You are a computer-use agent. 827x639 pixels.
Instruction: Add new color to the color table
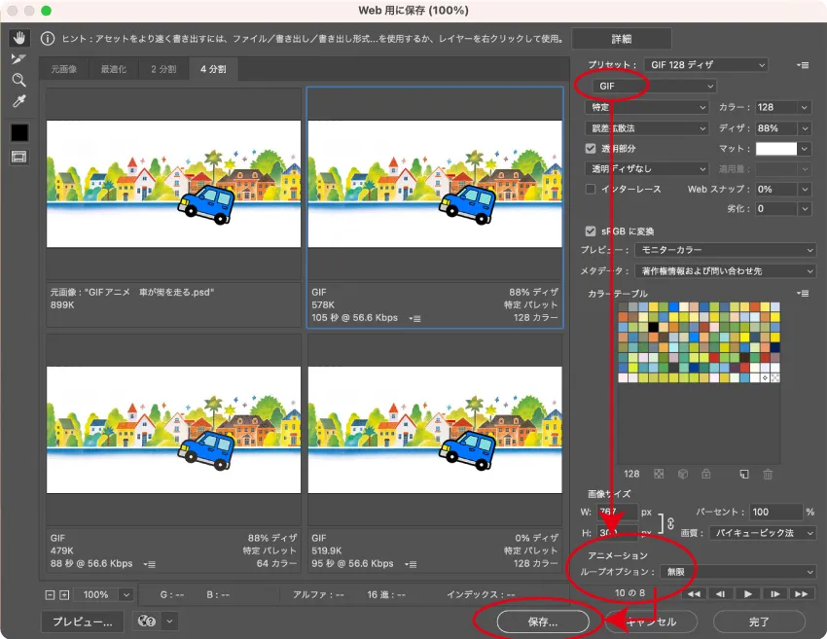coord(744,474)
